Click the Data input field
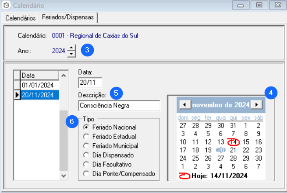The width and height of the screenshot is (287, 193). tap(90, 83)
